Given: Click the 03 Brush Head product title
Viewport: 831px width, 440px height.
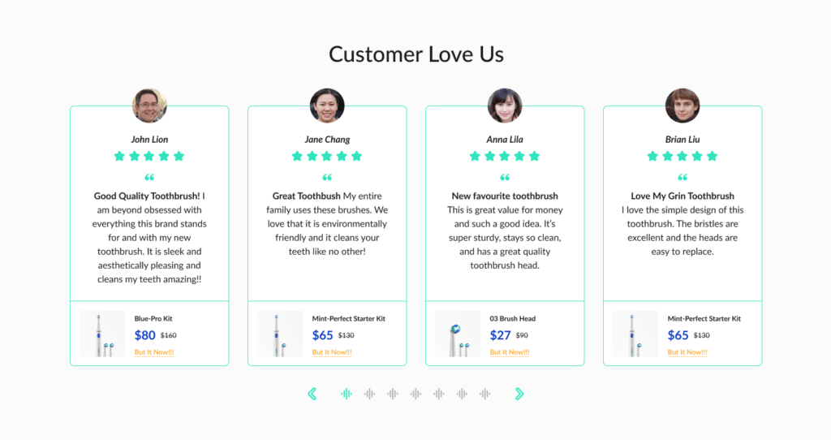Looking at the screenshot, I should pos(513,318).
